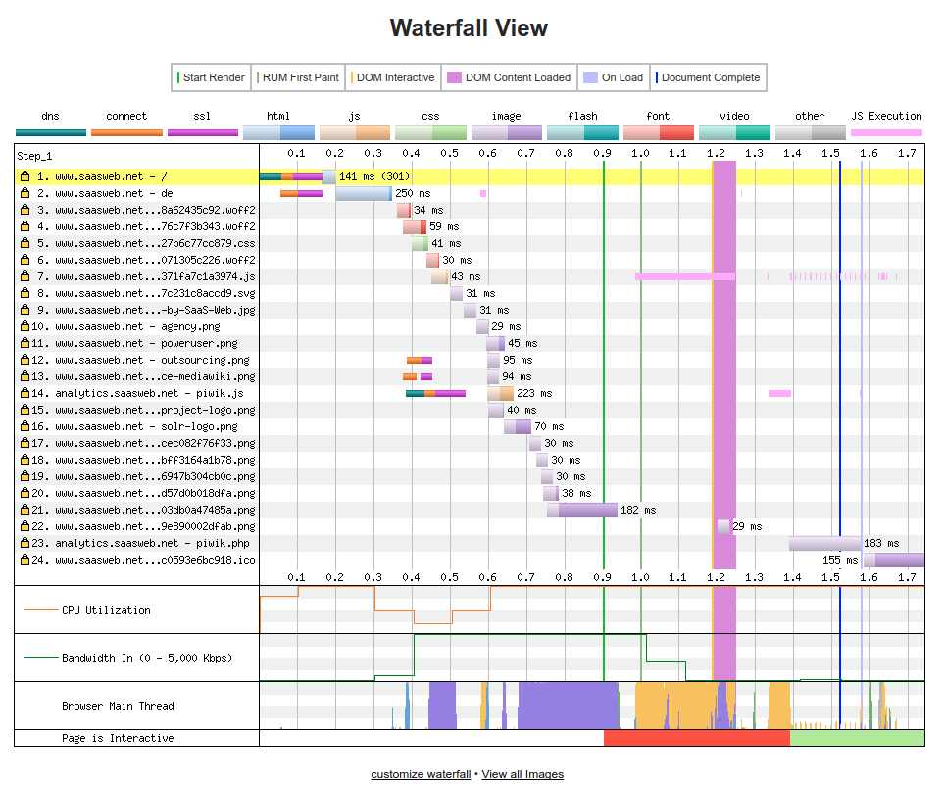944x786 pixels.
Task: Click the 250 ms html bar of request 2
Action: (364, 193)
